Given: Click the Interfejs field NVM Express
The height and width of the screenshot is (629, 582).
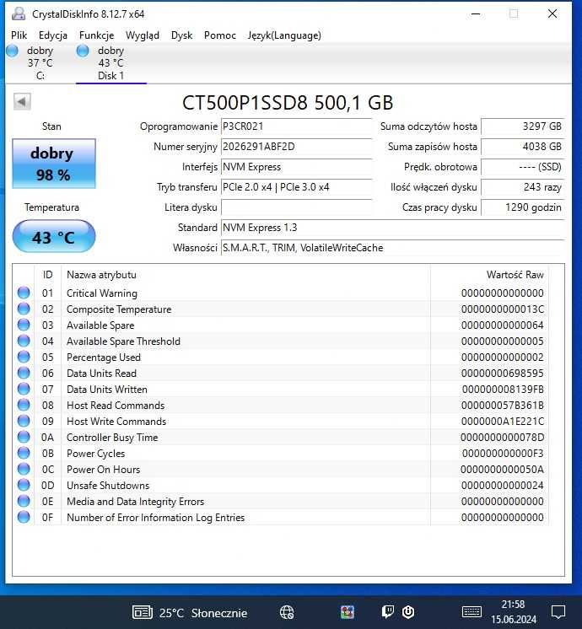Looking at the screenshot, I should [x=296, y=167].
